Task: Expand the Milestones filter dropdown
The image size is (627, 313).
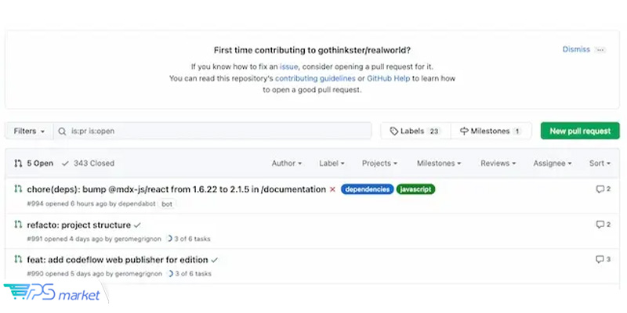Action: 439,164
